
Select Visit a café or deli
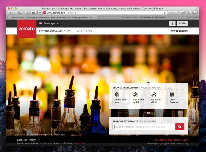(x=139, y=97)
